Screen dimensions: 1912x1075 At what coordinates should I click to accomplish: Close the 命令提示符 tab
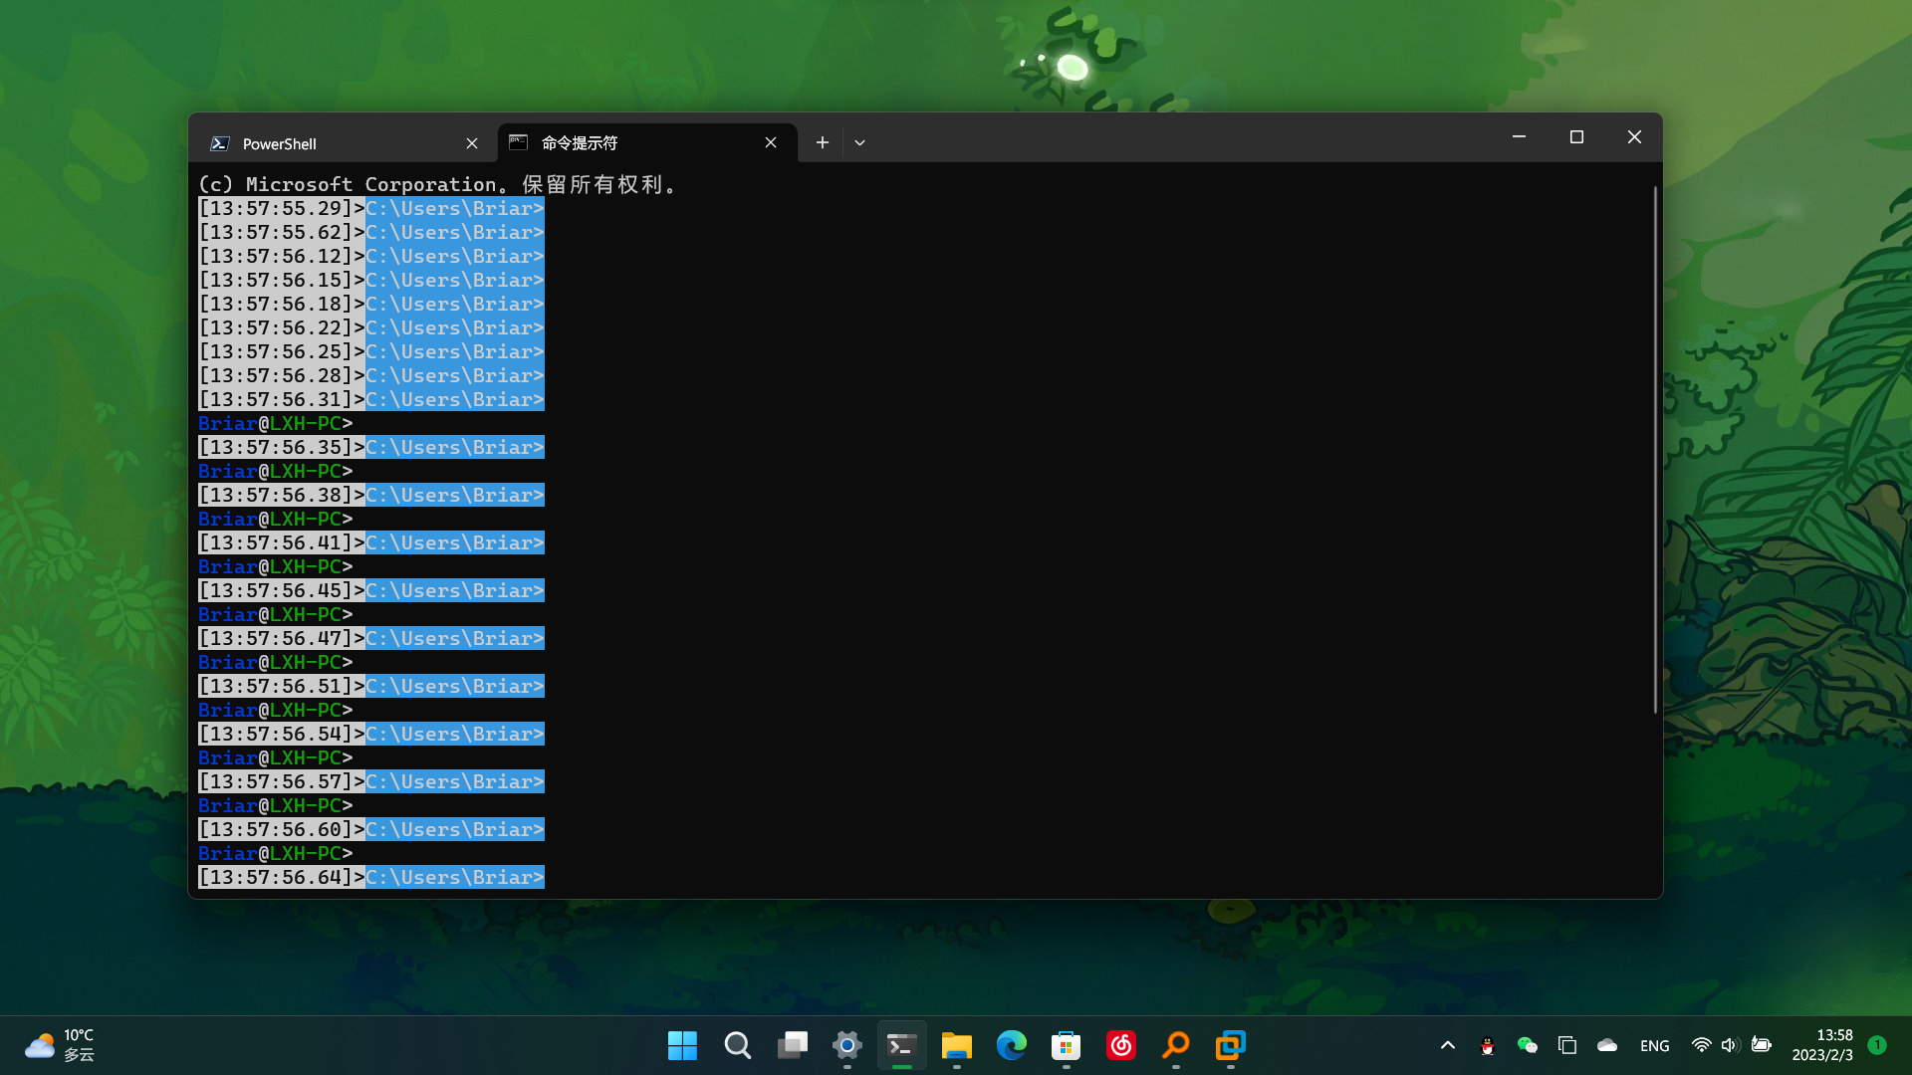click(x=771, y=142)
